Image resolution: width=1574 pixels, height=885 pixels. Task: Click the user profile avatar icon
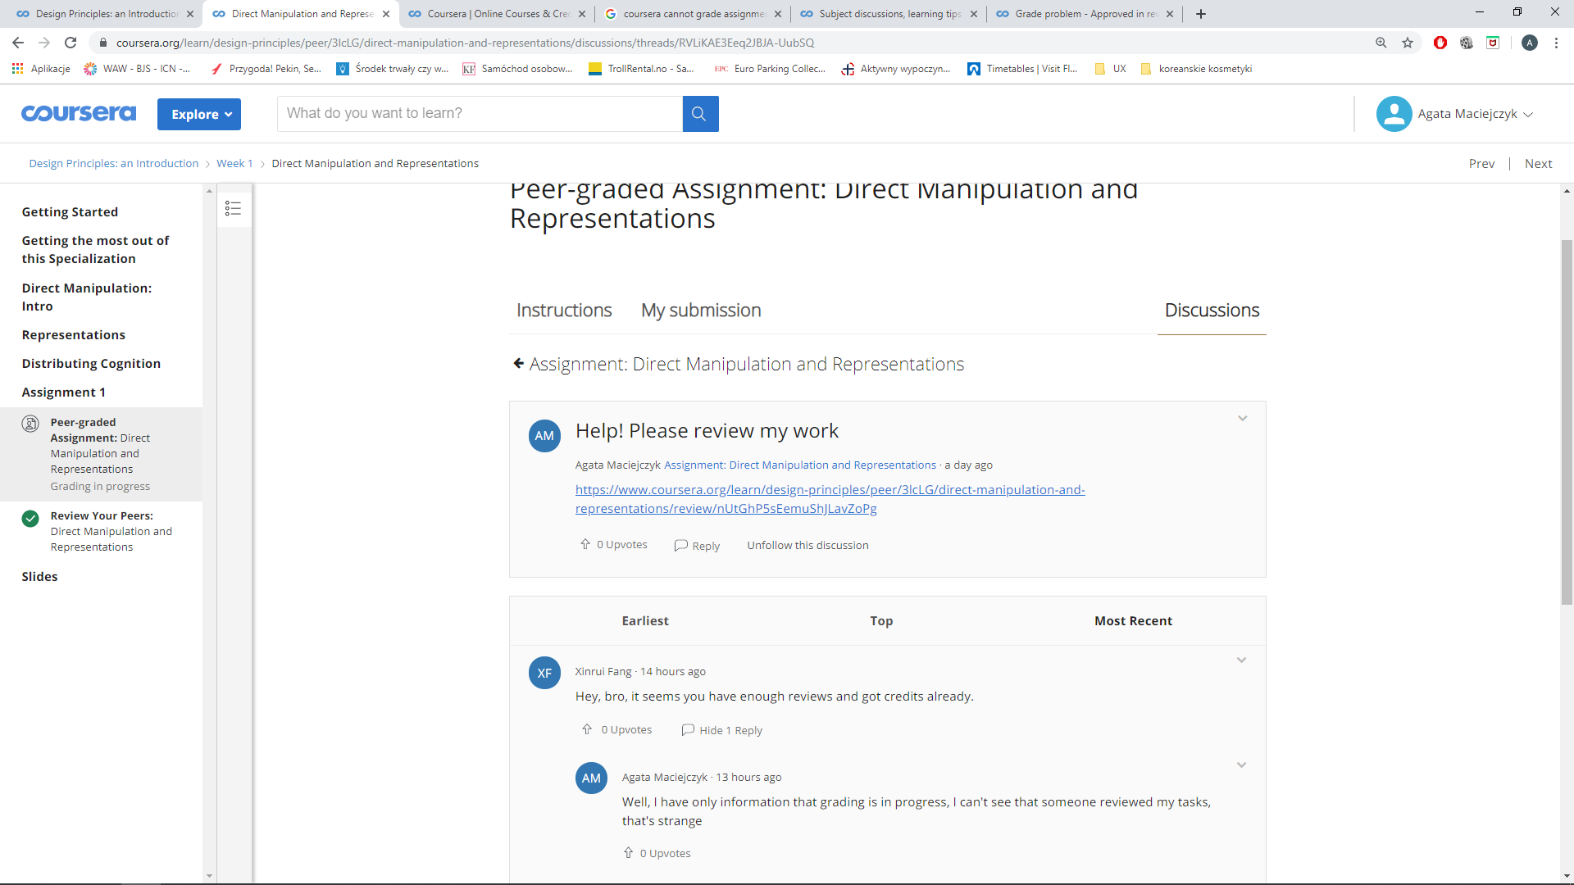(x=1394, y=112)
